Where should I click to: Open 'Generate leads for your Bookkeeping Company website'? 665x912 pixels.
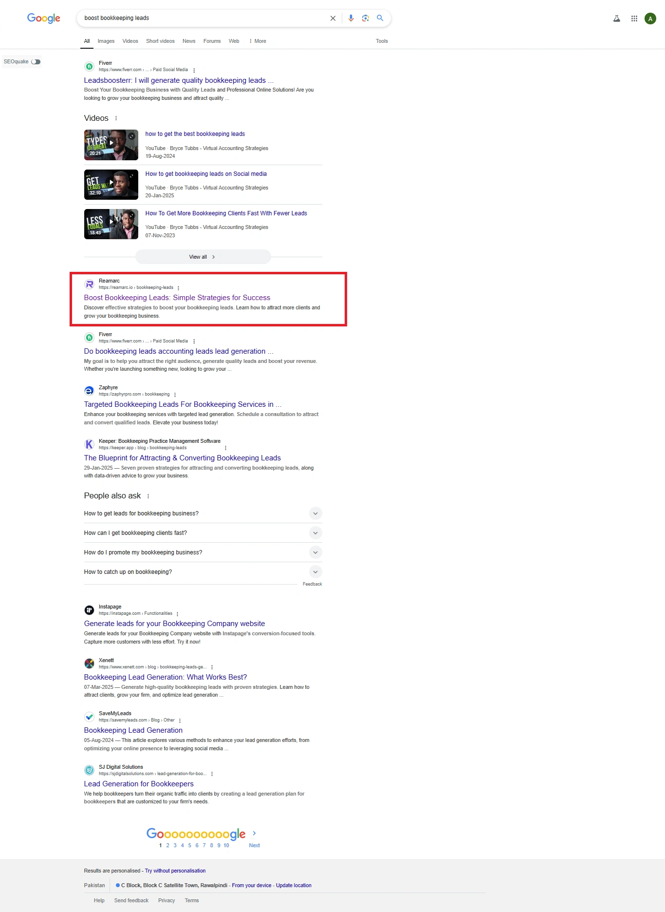pyautogui.click(x=174, y=624)
